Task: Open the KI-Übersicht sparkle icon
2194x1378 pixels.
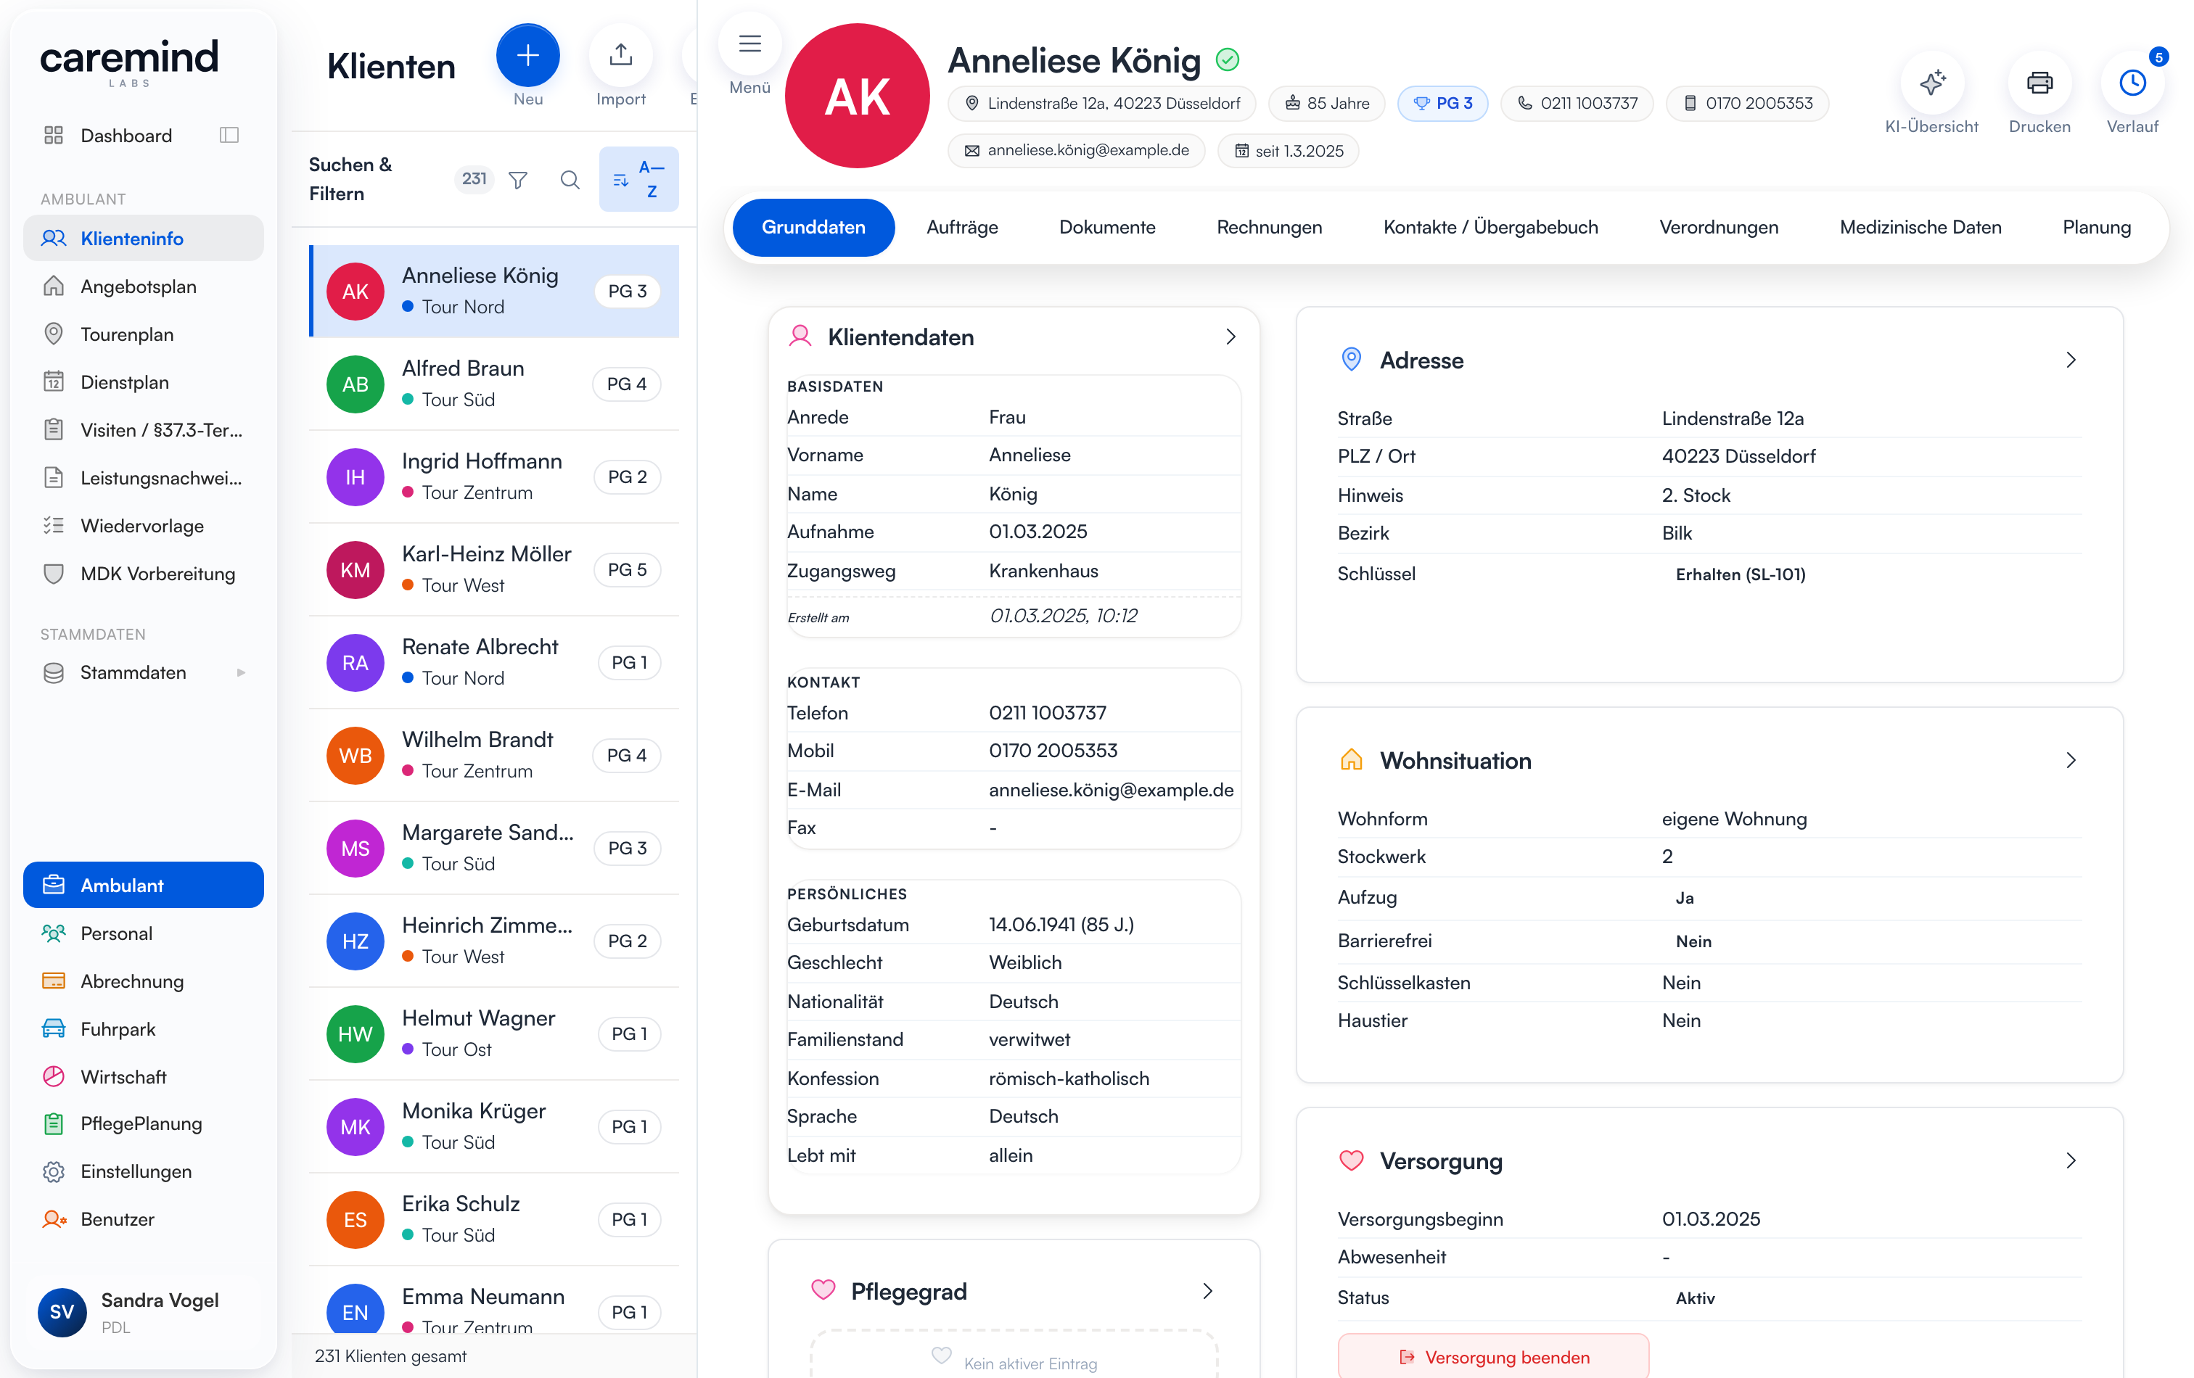Action: (1931, 83)
